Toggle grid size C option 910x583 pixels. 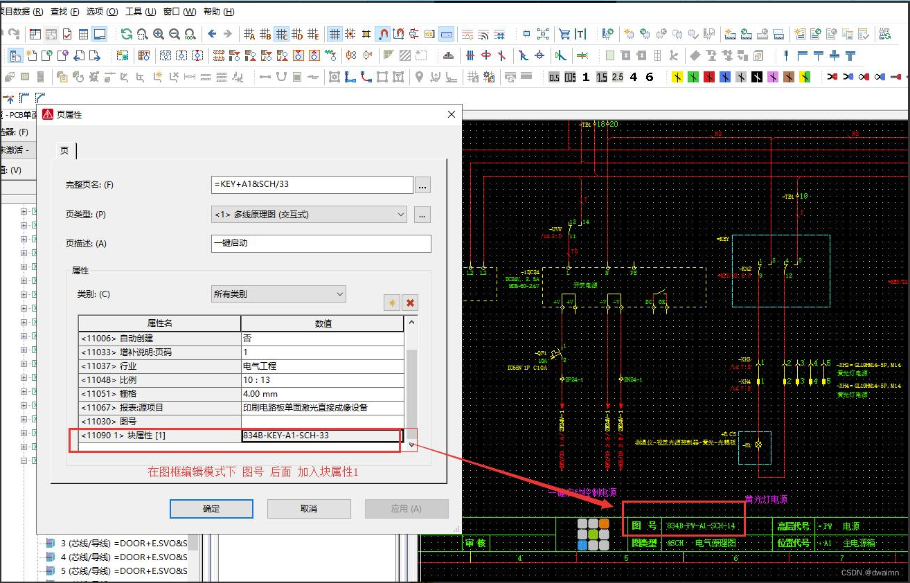click(x=281, y=34)
